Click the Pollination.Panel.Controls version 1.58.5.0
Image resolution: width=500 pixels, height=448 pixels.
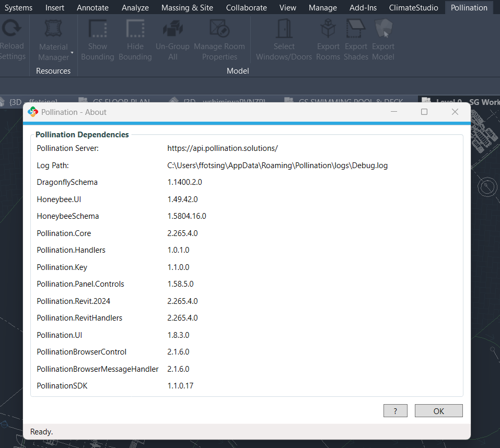pos(180,284)
